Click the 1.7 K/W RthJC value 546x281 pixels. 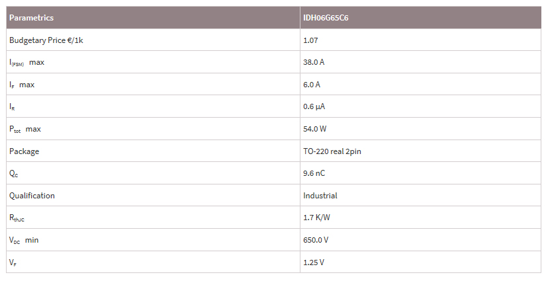coord(316,218)
